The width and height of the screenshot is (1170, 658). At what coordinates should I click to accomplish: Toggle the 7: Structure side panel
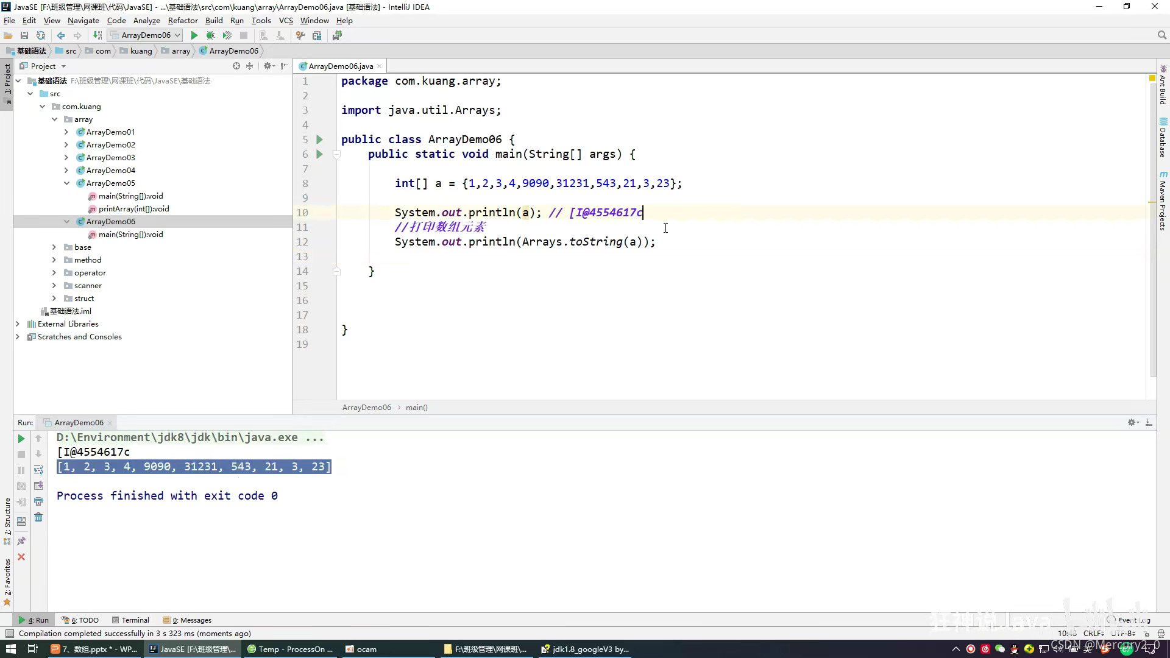coord(7,522)
